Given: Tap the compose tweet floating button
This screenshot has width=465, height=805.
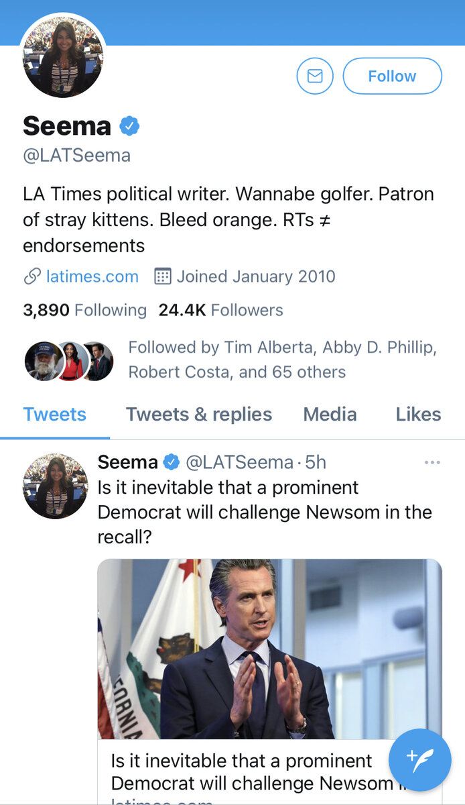Looking at the screenshot, I should 421,759.
